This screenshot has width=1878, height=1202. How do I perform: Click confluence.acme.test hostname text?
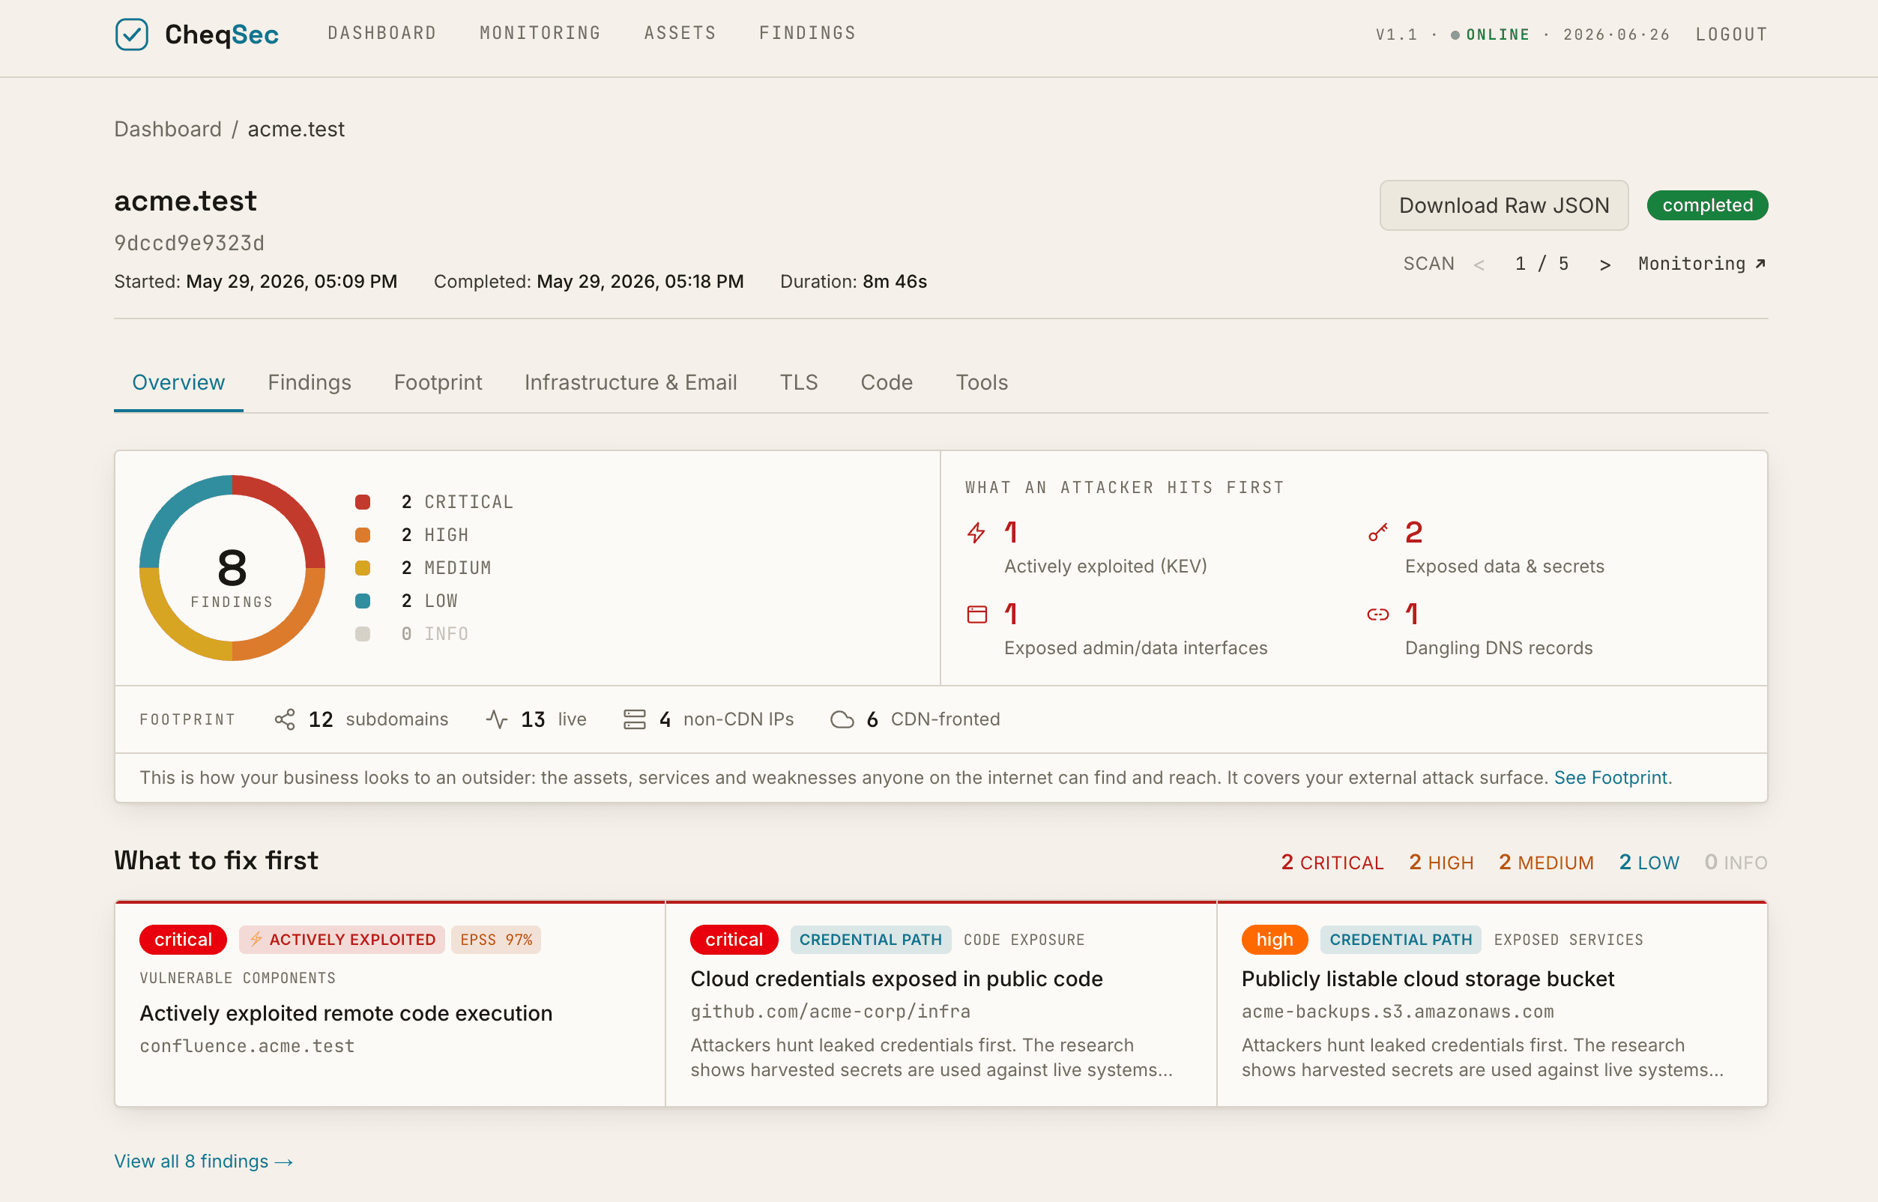click(247, 1046)
